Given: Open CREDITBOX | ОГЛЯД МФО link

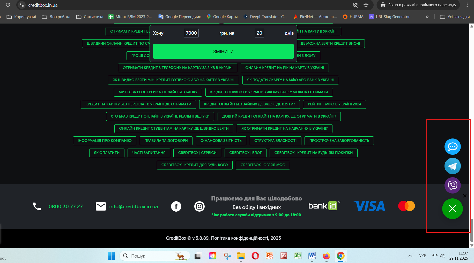Looking at the screenshot, I should pyautogui.click(x=263, y=165).
